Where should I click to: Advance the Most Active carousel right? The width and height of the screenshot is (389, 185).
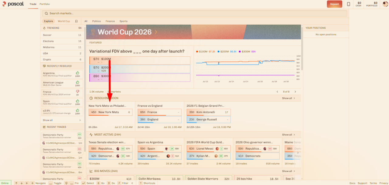coord(298,152)
